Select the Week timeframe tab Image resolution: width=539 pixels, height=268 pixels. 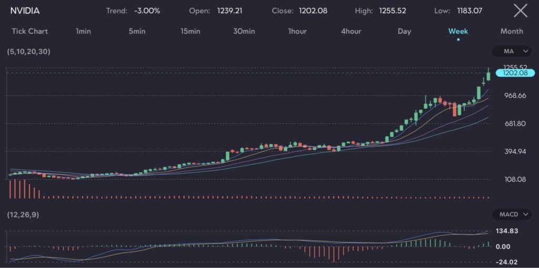click(x=458, y=31)
